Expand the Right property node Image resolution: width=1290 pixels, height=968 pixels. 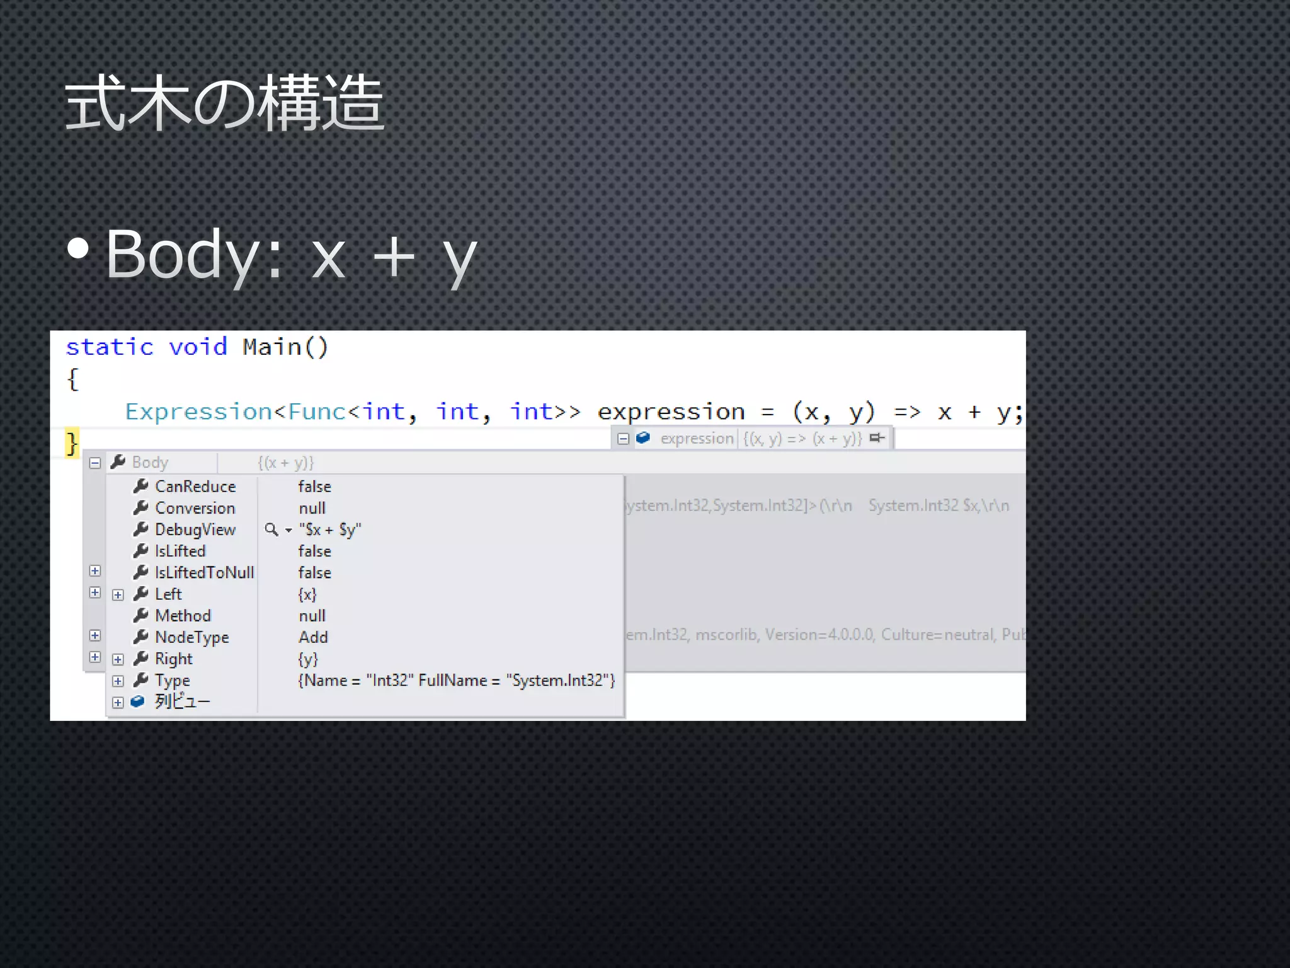(x=118, y=660)
